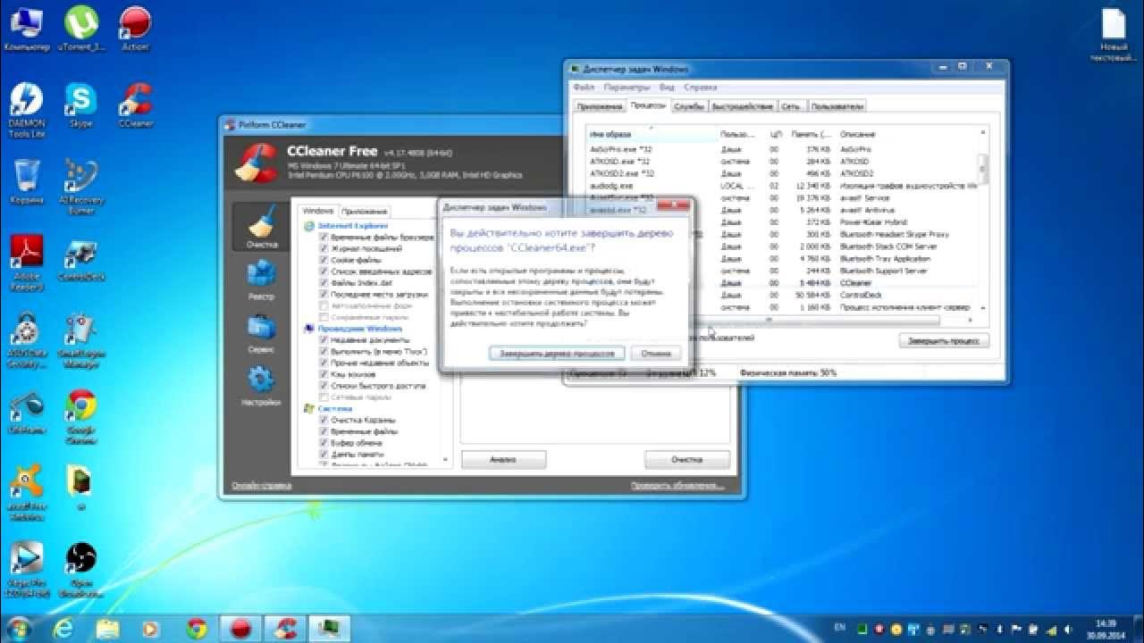Open the Action! desktop shortcut
This screenshot has height=643, width=1144.
pos(135,28)
